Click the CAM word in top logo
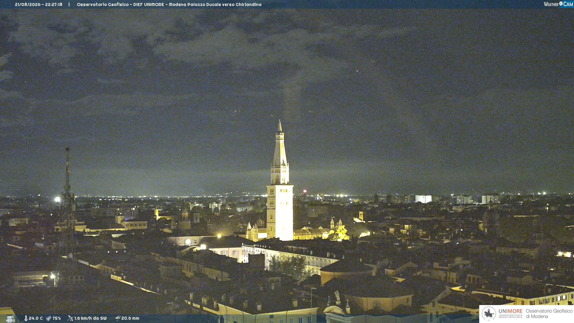The height and width of the screenshot is (323, 574). click(568, 4)
